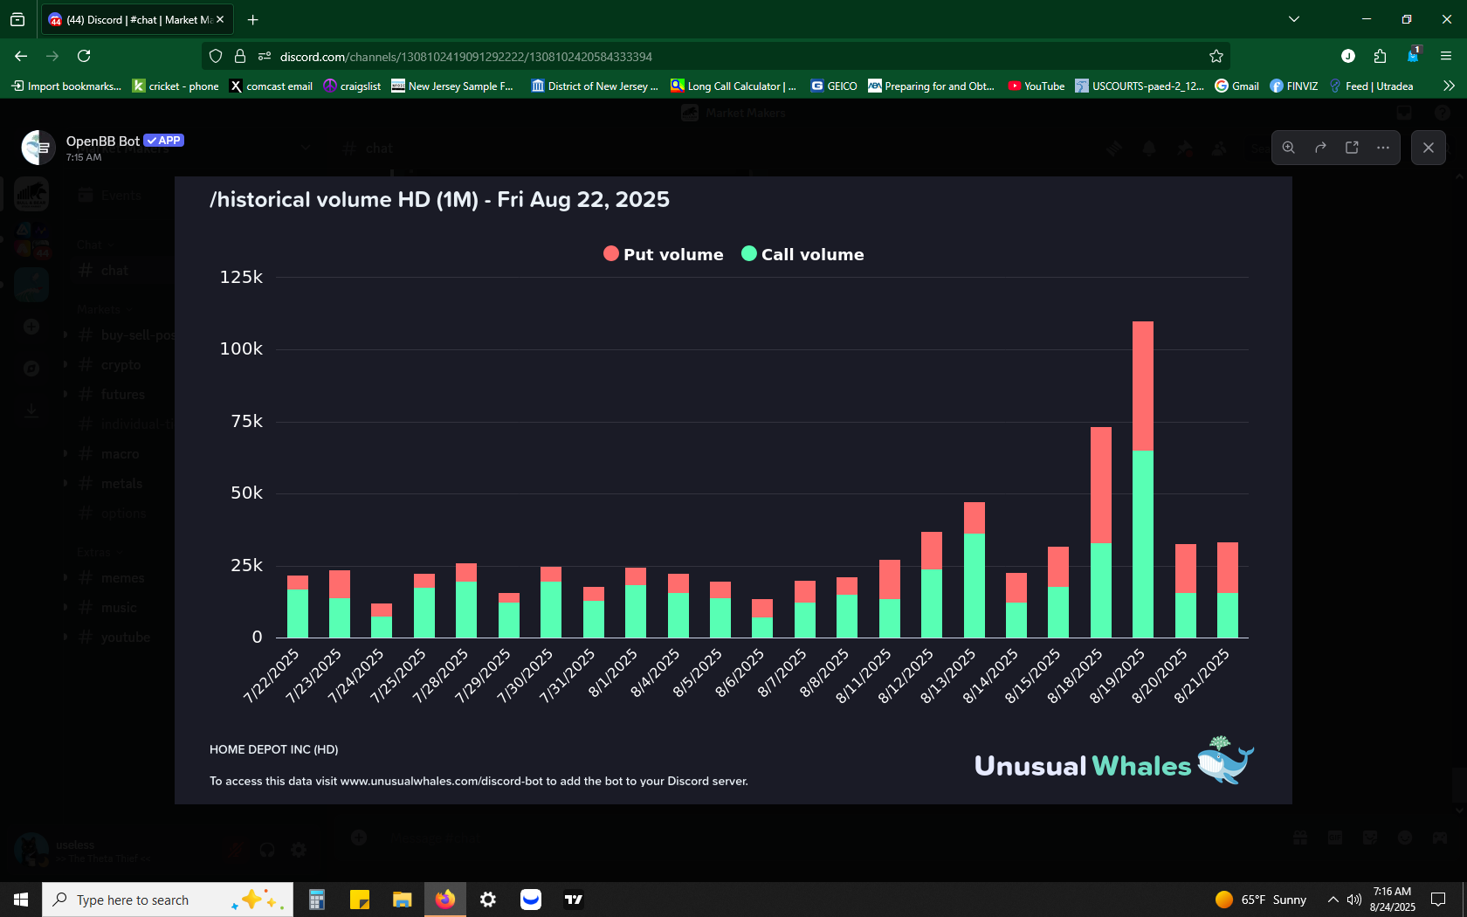
Task: Open the District of New Jersey bookmark
Action: pos(595,86)
